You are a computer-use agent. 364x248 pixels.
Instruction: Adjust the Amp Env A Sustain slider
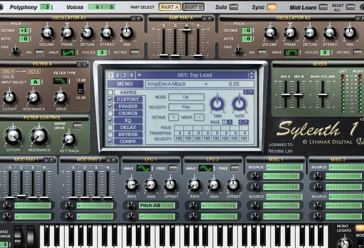[x=187, y=29]
